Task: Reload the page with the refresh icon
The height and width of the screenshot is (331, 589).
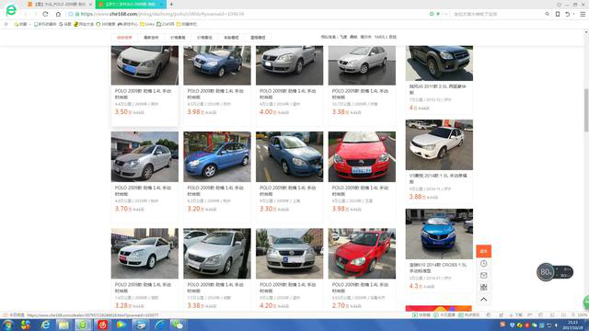Action: pyautogui.click(x=45, y=14)
